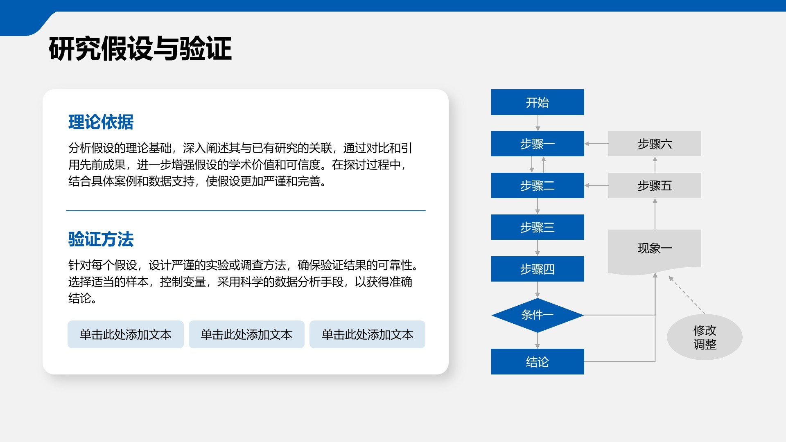
Task: Click the paragraph under 理论依据
Action: pyautogui.click(x=239, y=165)
